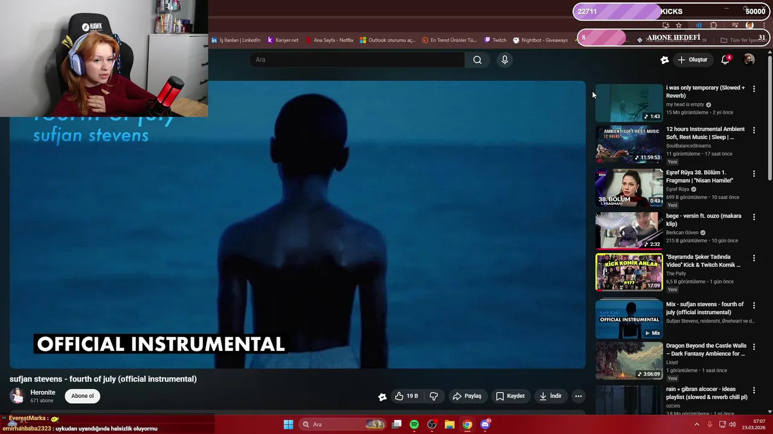Open 'The Pally' channel name
773x434 pixels.
click(x=676, y=274)
